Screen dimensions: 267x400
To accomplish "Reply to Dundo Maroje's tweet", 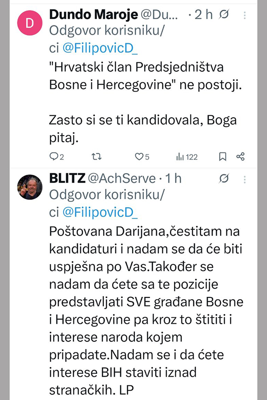I will (x=57, y=156).
